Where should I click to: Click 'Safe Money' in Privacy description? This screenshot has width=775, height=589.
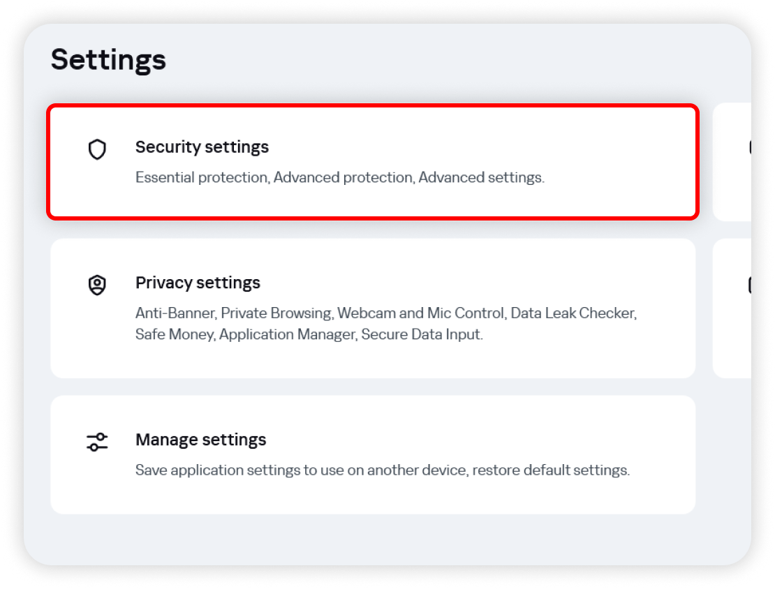[x=175, y=334]
